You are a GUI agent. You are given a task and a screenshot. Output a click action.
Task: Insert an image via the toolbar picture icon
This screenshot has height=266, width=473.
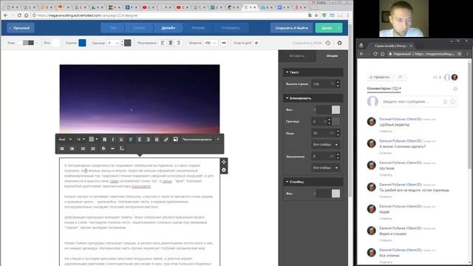[176, 140]
